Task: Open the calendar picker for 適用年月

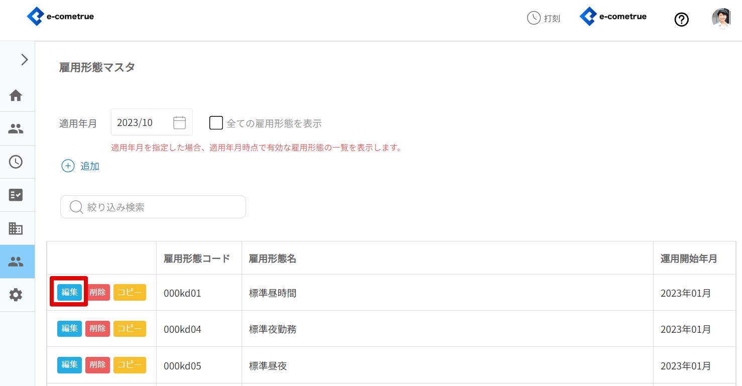Action: pos(179,122)
